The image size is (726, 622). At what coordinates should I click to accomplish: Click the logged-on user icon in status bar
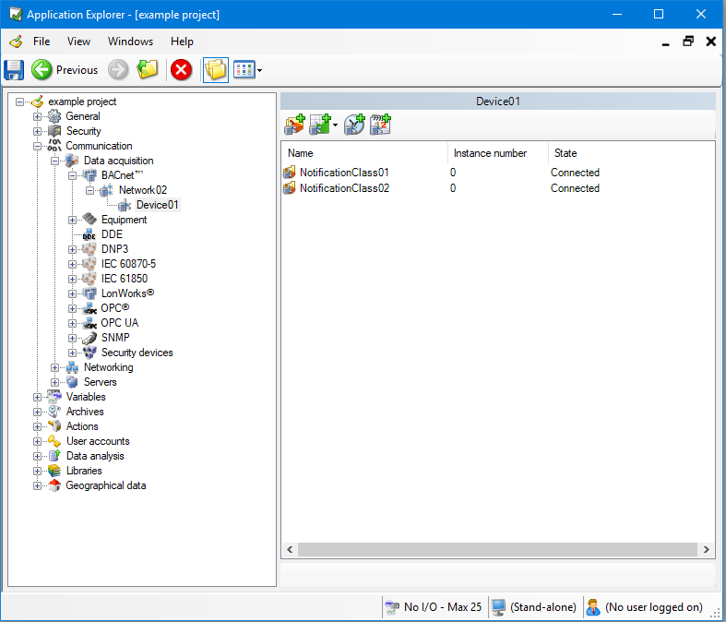click(593, 607)
